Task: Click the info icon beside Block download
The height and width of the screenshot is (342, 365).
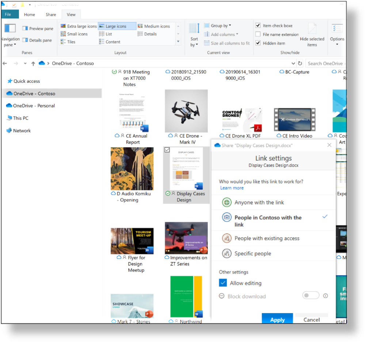Action: tap(326, 296)
